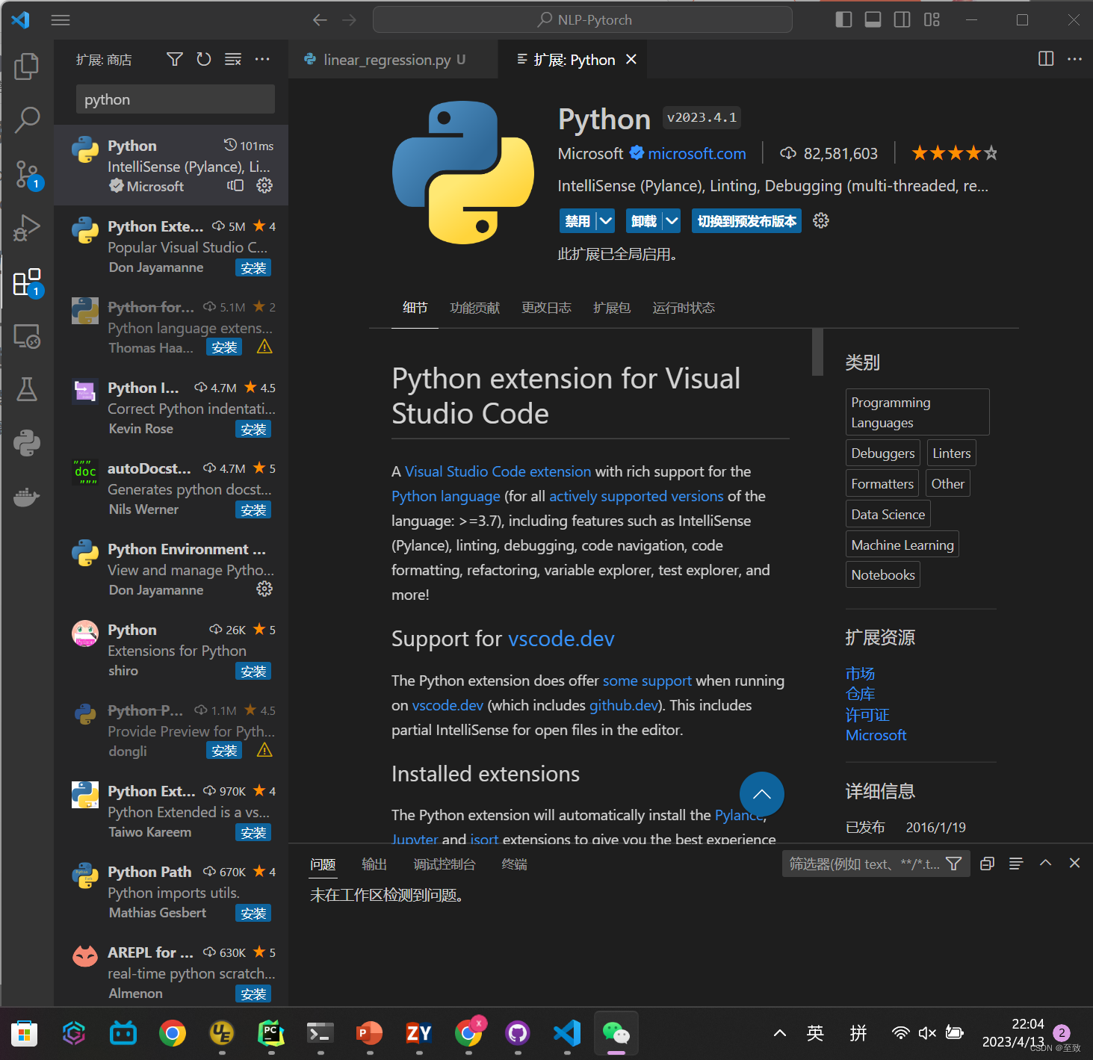The image size is (1093, 1060).
Task: Open the Remote Explorer view
Action: [27, 336]
